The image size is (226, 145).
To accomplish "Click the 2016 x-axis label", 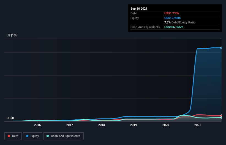I will pyautogui.click(x=37, y=125).
